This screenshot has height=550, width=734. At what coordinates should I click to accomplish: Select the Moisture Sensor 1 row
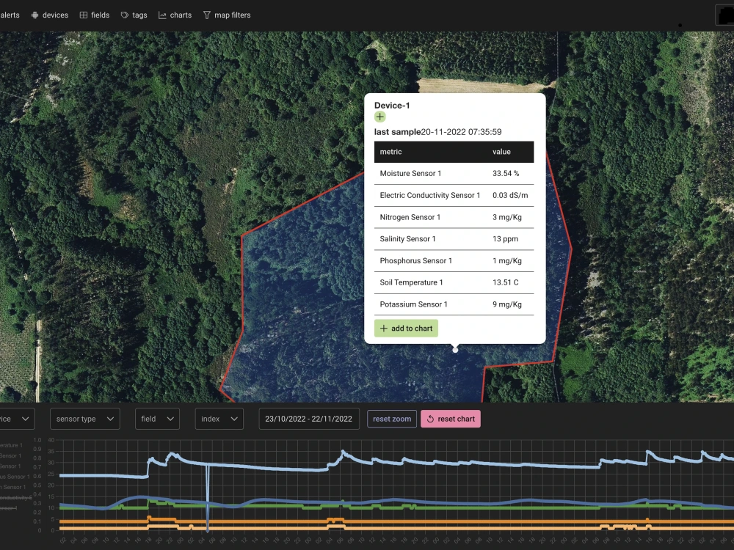(x=454, y=174)
